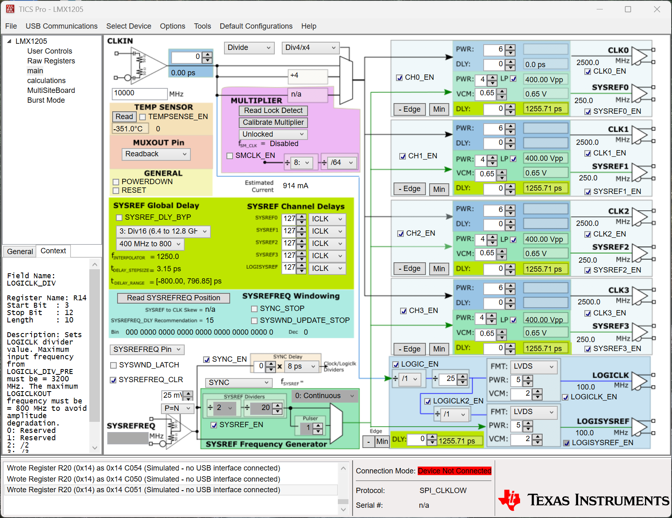The image size is (672, 518).
Task: Collapse the LMX1205 tree node
Action: pyautogui.click(x=9, y=41)
